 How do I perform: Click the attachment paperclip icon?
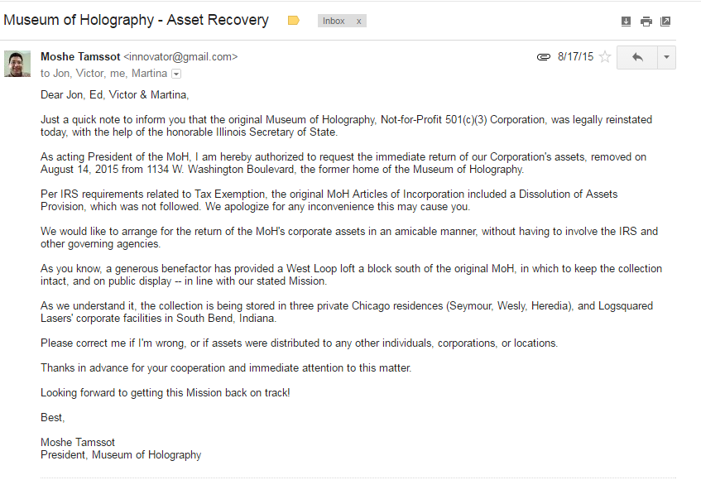[x=544, y=57]
